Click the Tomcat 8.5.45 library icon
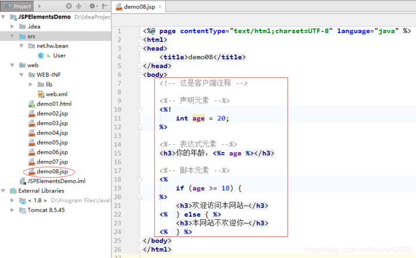Screen dimensions: 416x258 (x=23, y=210)
